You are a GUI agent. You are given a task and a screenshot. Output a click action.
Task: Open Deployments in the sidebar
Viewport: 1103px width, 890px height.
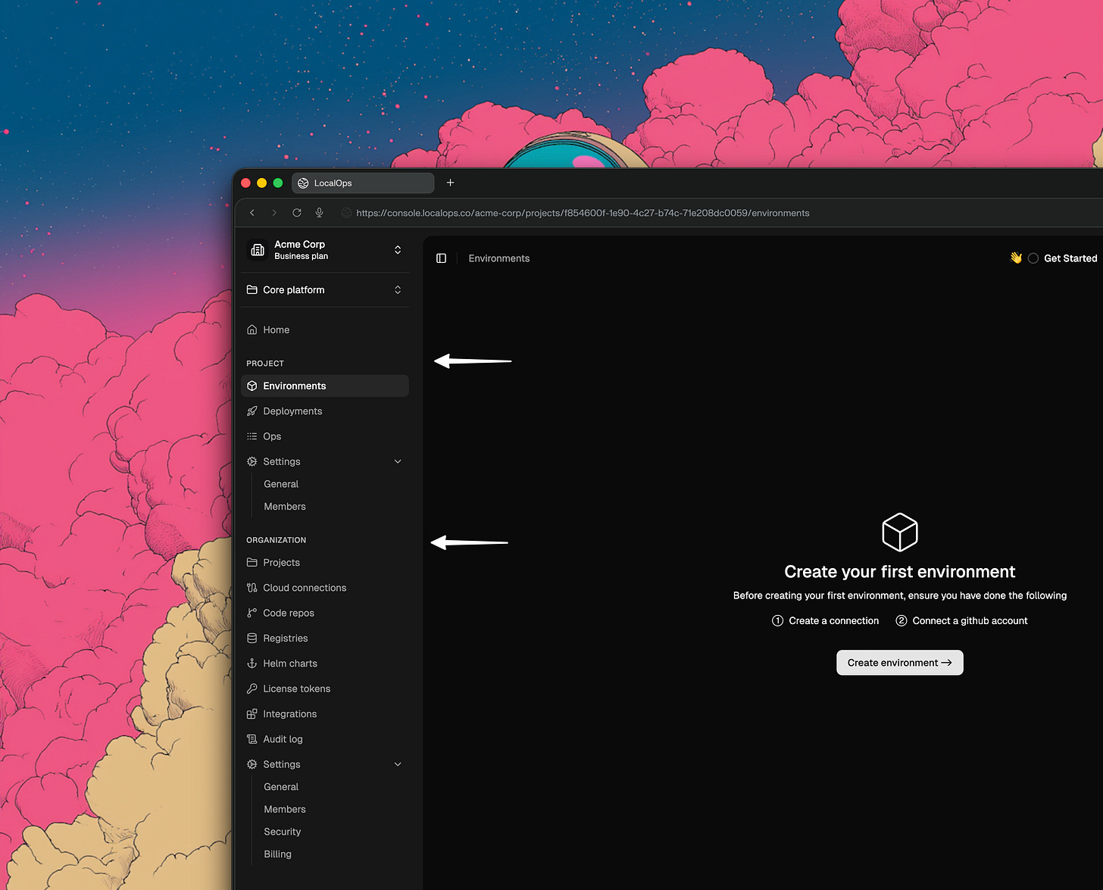[325, 411]
